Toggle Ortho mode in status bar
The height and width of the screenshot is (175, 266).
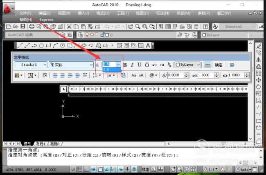click(x=86, y=169)
